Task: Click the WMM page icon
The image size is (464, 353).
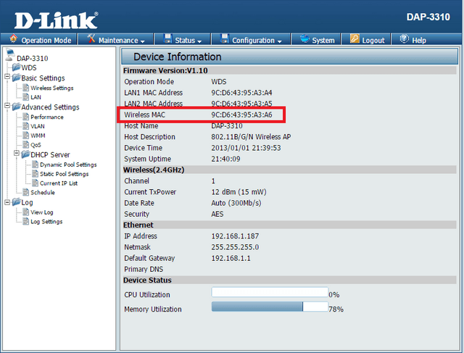Action: click(26, 136)
